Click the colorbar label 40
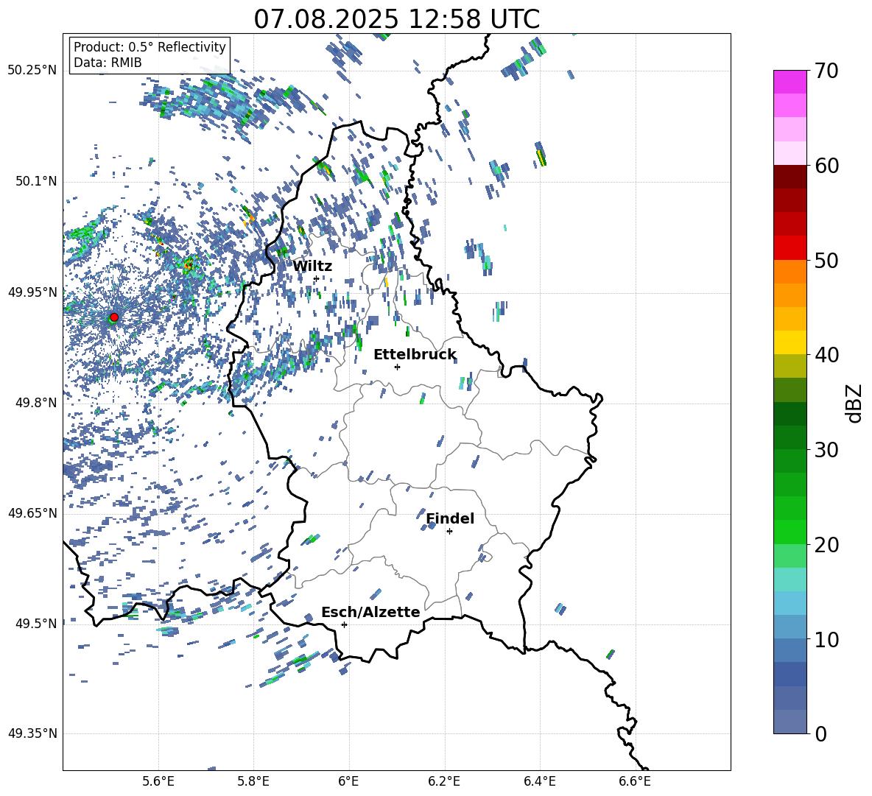 (826, 355)
